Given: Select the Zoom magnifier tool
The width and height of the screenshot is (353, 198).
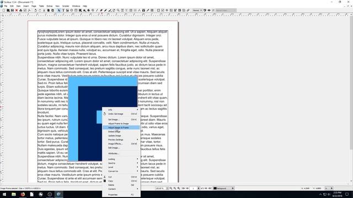Looking at the screenshot, I should (118, 10).
